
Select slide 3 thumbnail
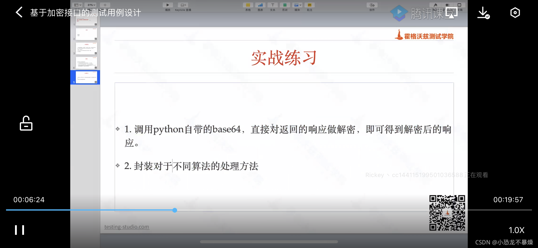[86, 49]
